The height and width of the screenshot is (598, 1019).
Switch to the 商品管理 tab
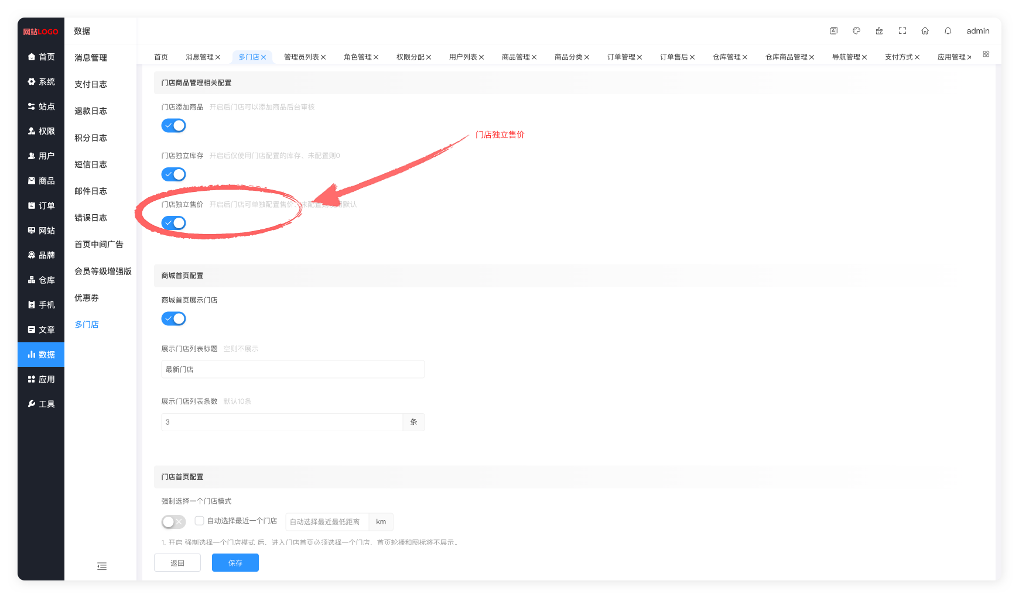pyautogui.click(x=515, y=57)
